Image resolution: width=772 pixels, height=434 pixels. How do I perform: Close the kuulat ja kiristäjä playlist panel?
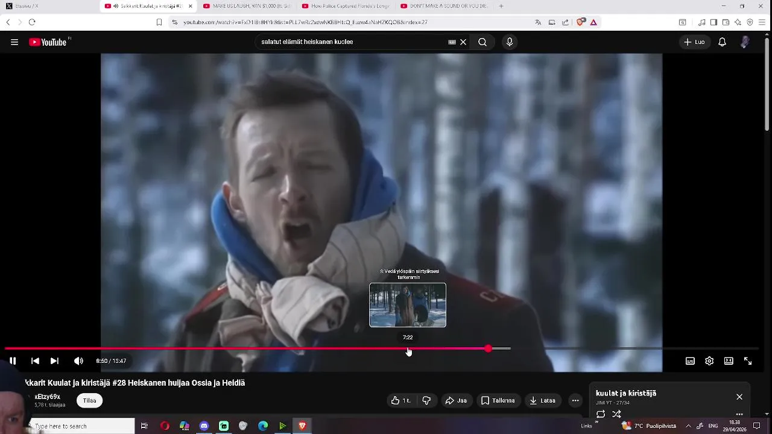click(739, 397)
